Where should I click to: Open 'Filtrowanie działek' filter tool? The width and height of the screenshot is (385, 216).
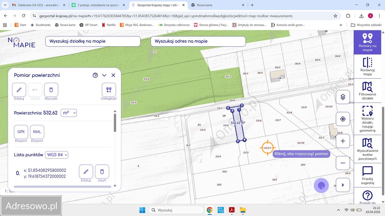coord(367,91)
